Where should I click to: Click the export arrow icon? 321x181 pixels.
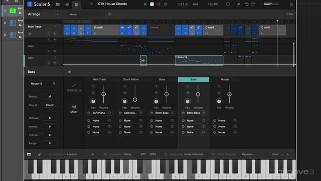[238, 4]
